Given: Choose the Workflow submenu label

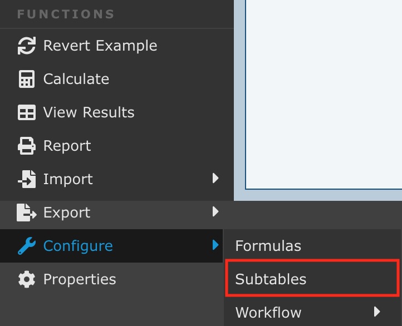Looking at the screenshot, I should click(x=268, y=312).
